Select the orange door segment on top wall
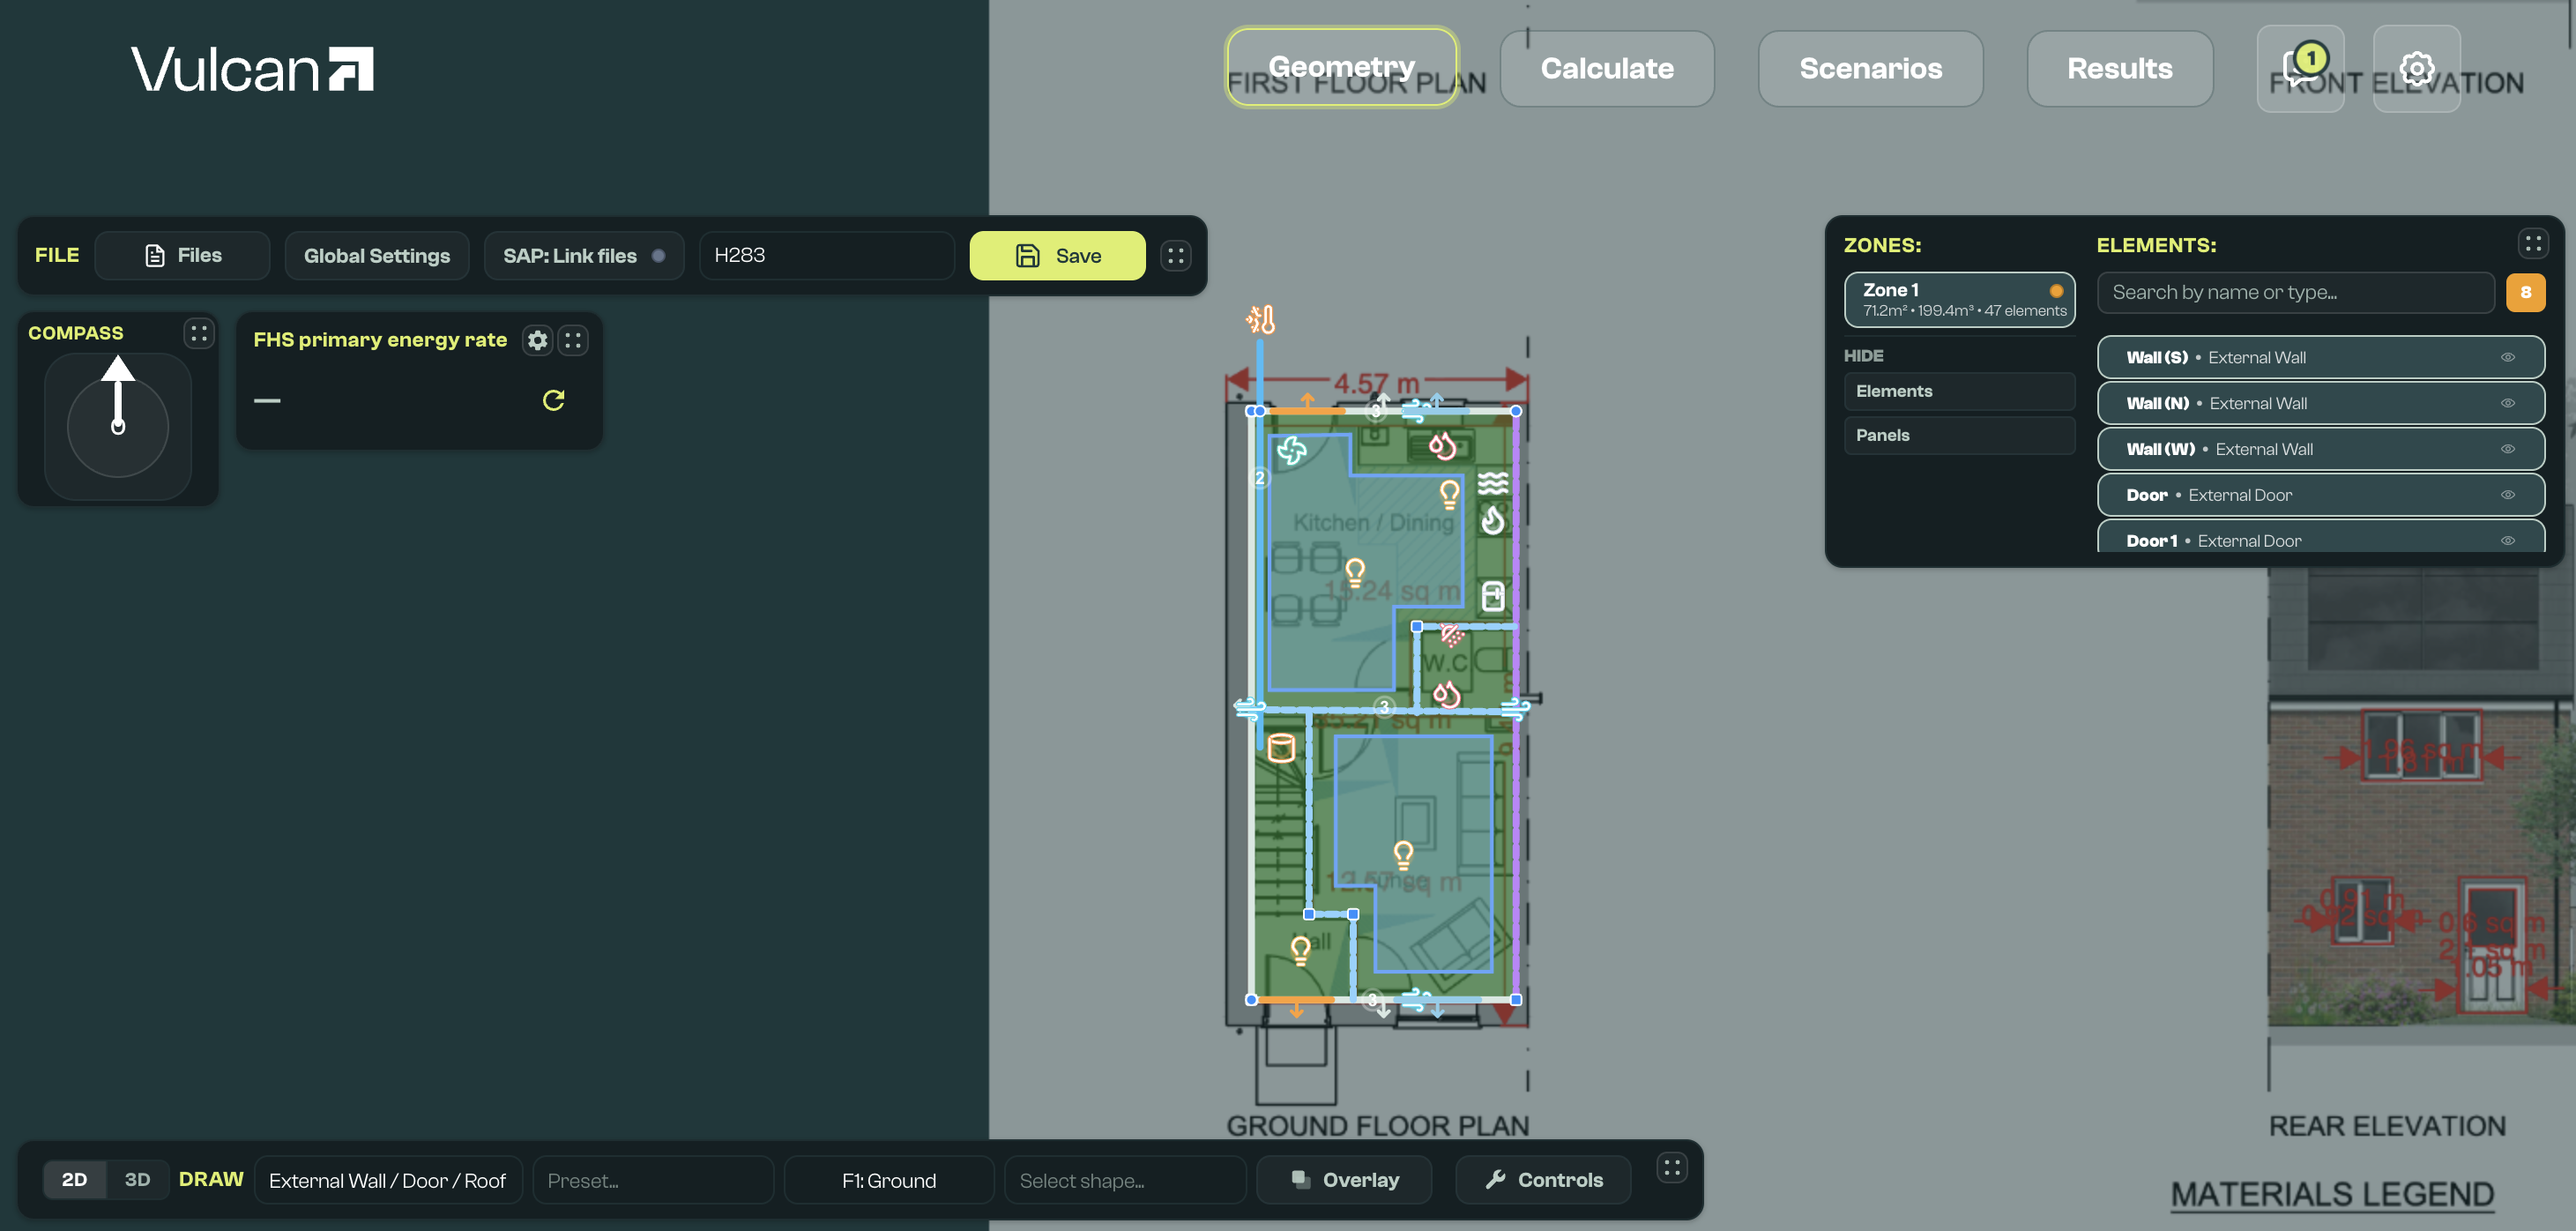The height and width of the screenshot is (1231, 2576). tap(1306, 410)
